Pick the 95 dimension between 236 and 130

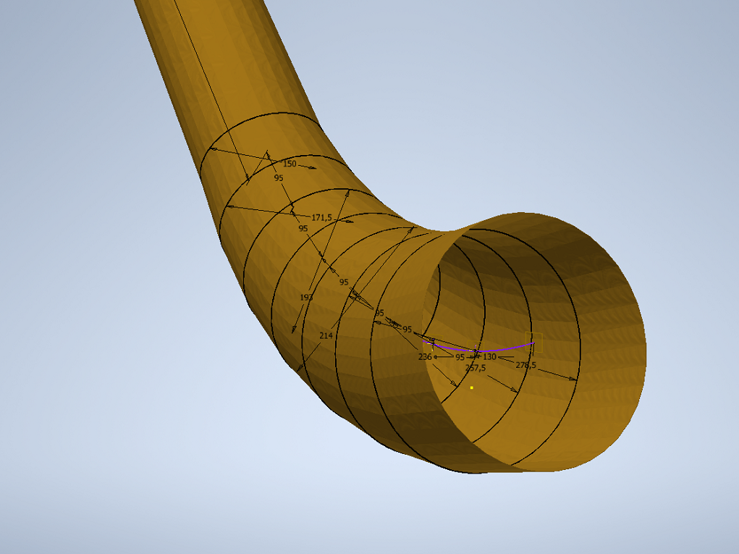coord(460,357)
